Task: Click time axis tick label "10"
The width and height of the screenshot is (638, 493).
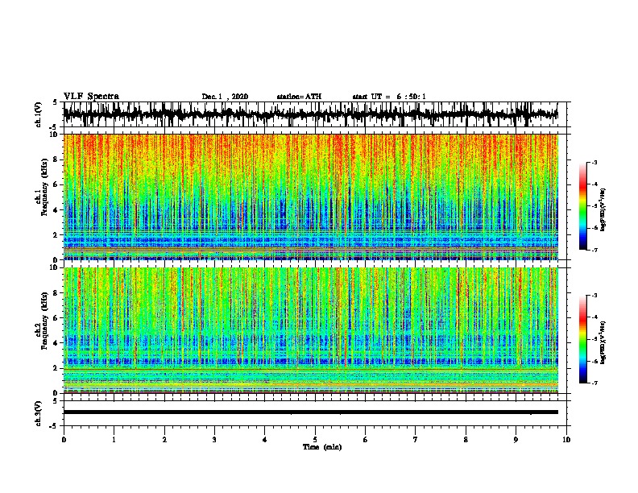Action: click(x=566, y=440)
